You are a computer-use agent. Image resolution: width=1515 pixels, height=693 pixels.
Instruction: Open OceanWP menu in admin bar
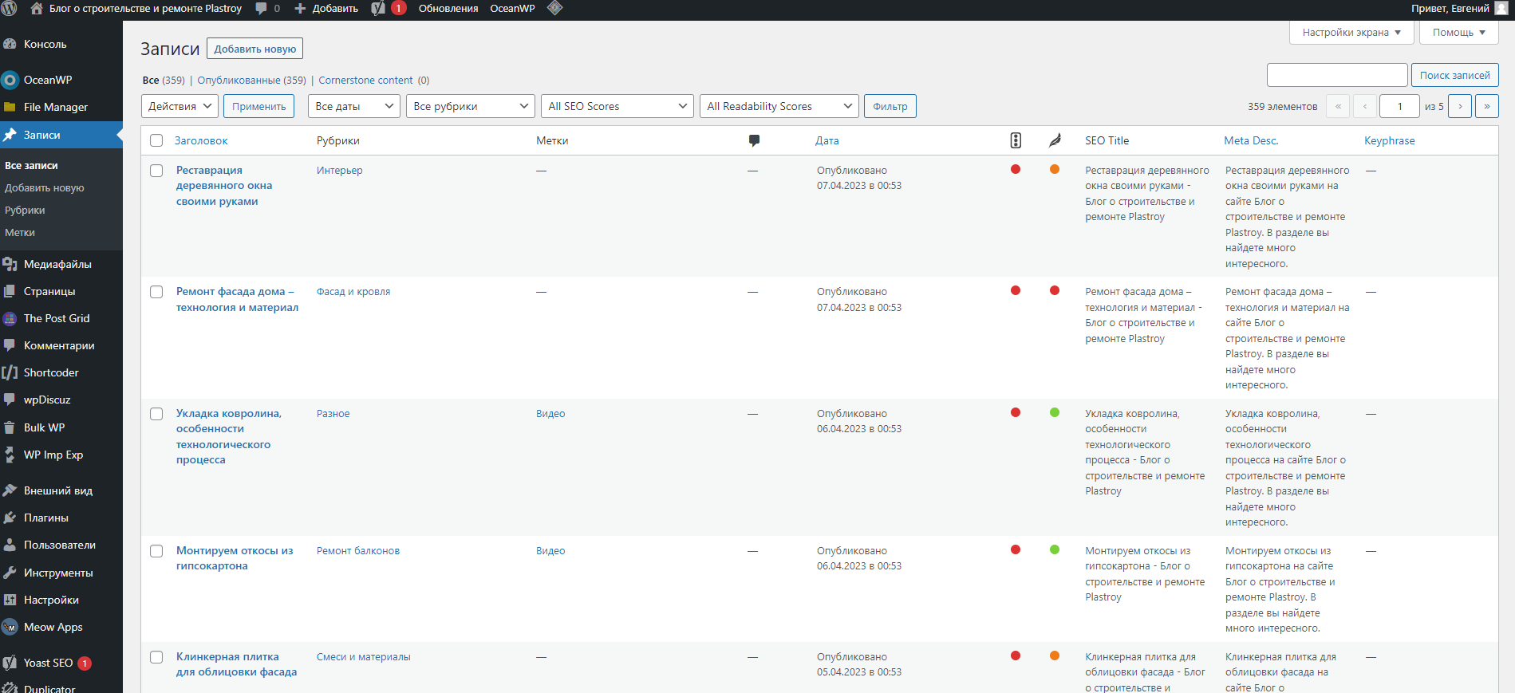point(512,9)
